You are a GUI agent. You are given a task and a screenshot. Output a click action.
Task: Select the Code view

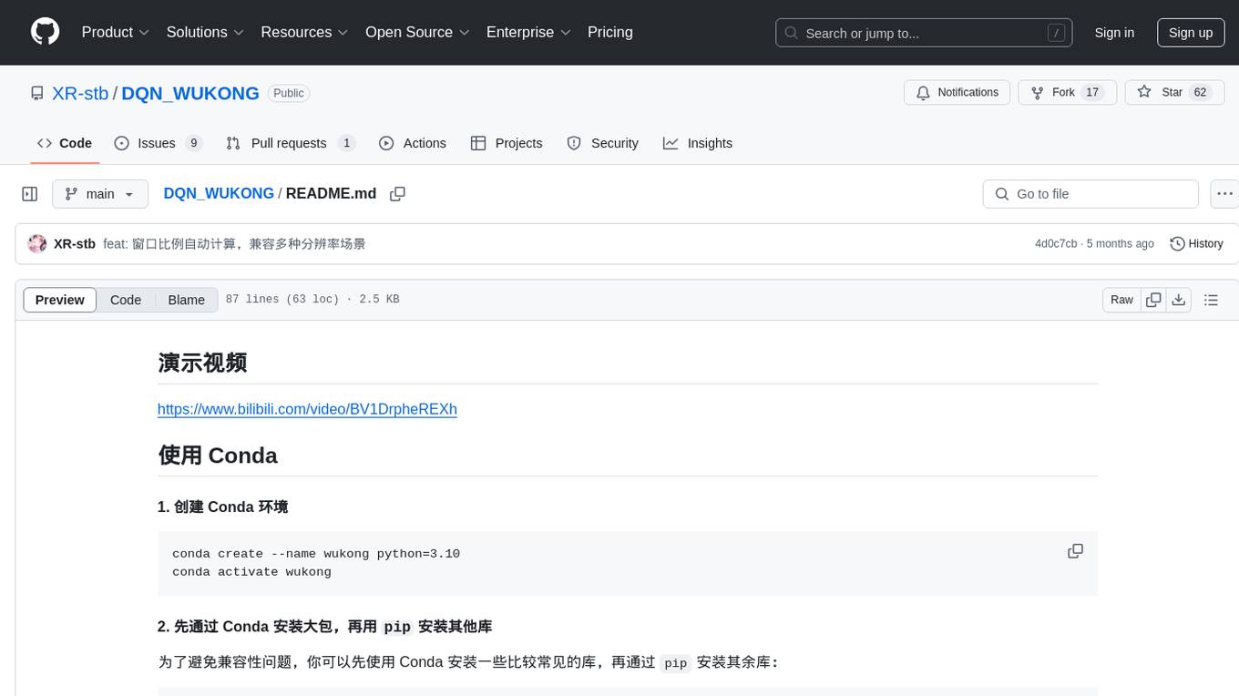(x=126, y=300)
